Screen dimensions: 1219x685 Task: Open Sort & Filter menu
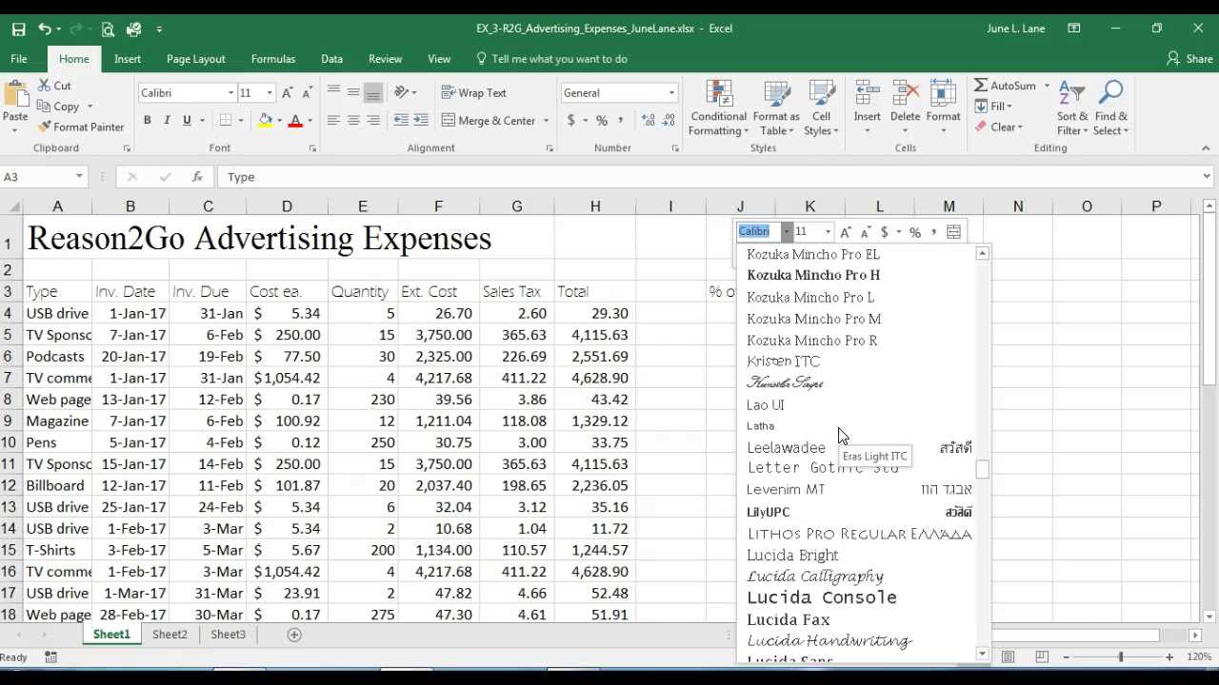click(x=1071, y=108)
